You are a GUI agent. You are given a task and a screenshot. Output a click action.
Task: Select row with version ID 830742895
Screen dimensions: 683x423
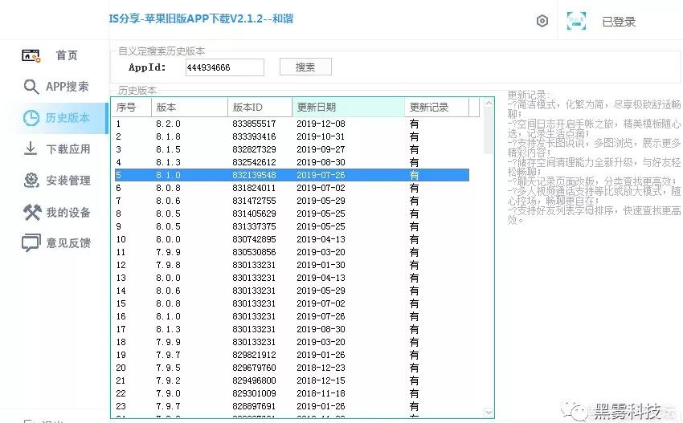click(x=292, y=239)
